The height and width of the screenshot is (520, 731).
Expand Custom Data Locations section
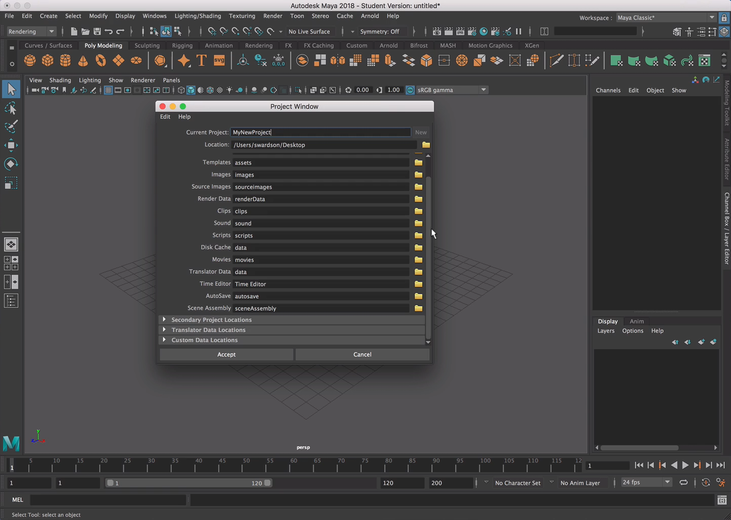click(164, 340)
